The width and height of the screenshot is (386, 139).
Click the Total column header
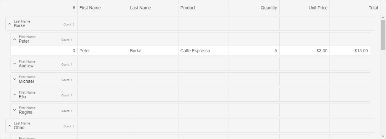pyautogui.click(x=355, y=8)
